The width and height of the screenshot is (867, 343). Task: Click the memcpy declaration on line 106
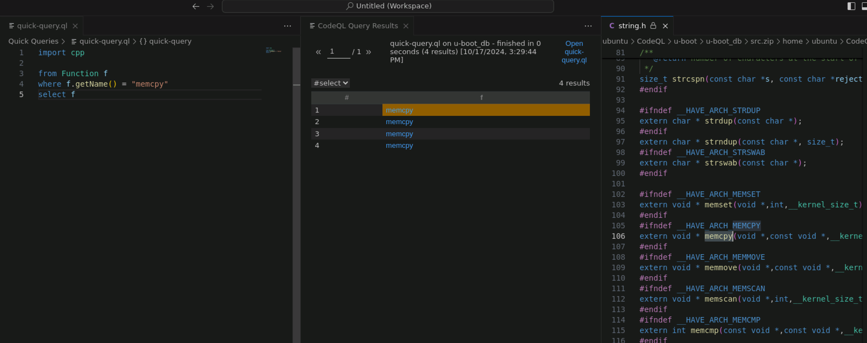719,237
